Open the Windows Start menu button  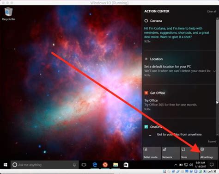click(x=6, y=165)
